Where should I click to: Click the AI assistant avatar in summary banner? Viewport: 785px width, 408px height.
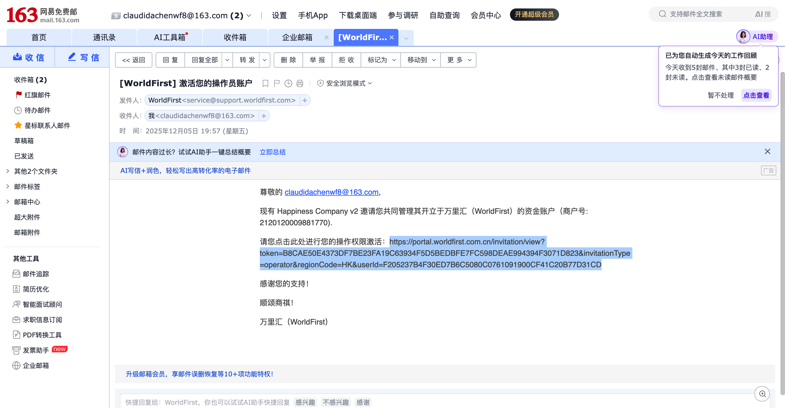pyautogui.click(x=122, y=152)
